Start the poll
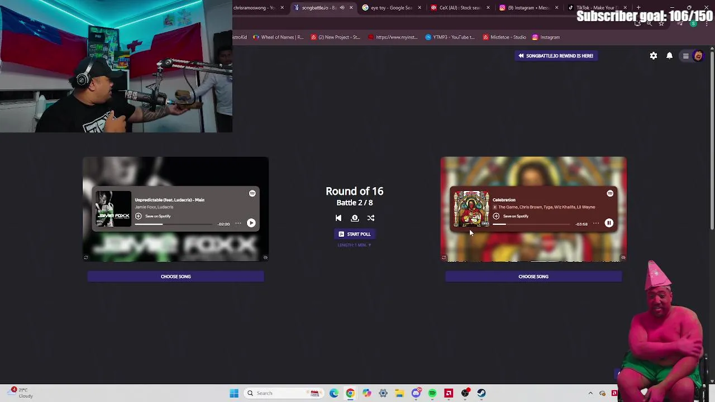This screenshot has width=715, height=402. 355,234
